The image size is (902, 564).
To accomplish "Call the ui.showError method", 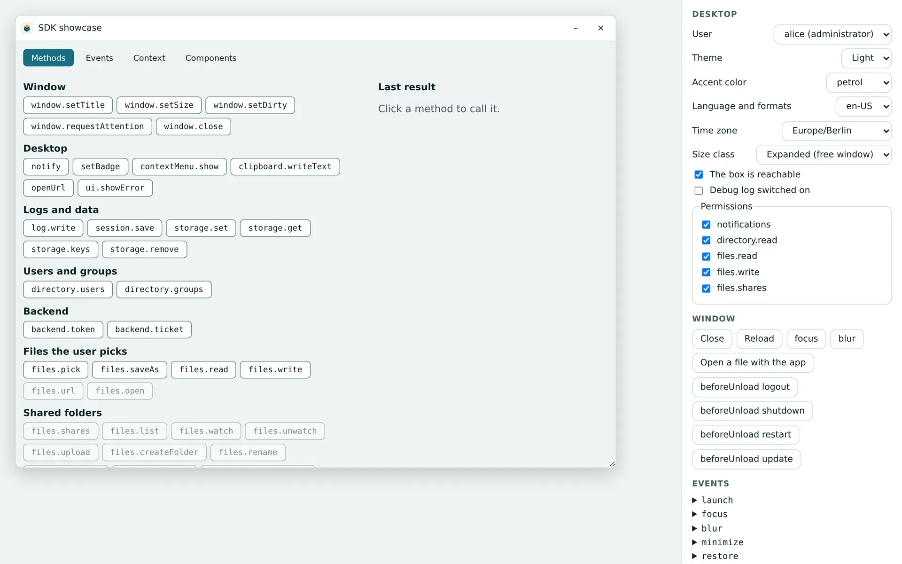I will pyautogui.click(x=115, y=188).
